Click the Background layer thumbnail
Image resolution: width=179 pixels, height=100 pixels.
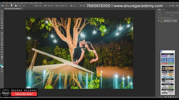[161, 21]
